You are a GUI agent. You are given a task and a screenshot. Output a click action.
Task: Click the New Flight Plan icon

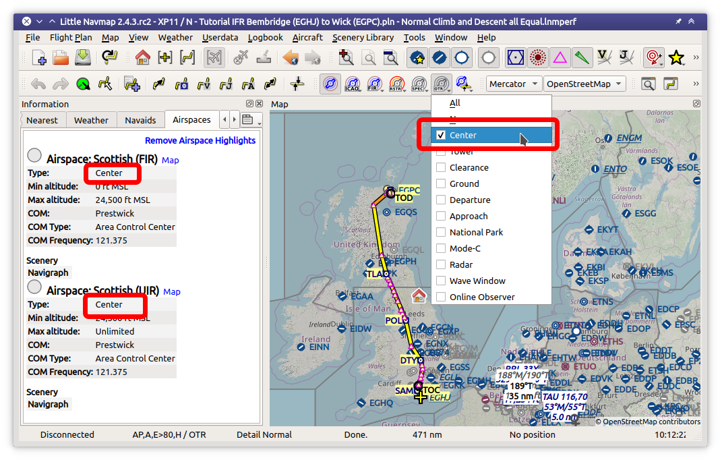[39, 57]
